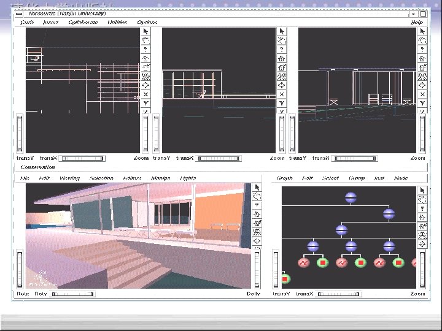442x331 pixels.
Task: Select the arrow pick tool in scene graph panel
Action: click(x=422, y=190)
